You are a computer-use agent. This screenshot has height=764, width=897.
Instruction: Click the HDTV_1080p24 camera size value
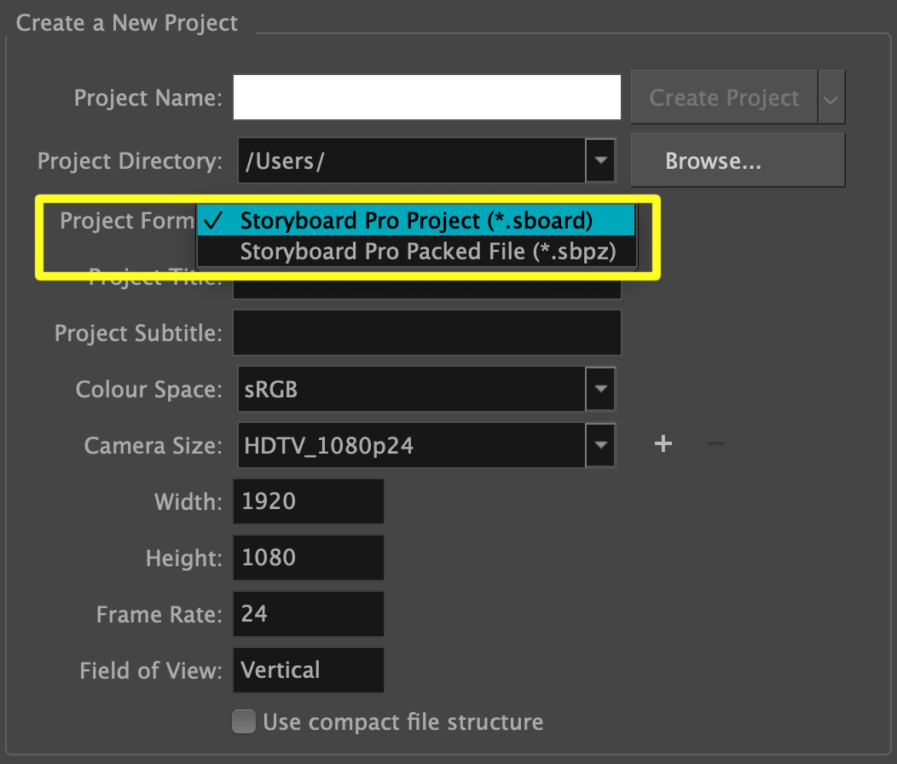(x=412, y=445)
